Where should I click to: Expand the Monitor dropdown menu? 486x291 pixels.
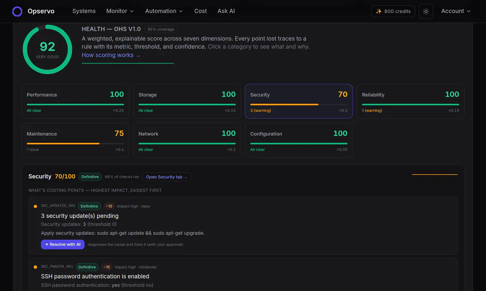[120, 11]
